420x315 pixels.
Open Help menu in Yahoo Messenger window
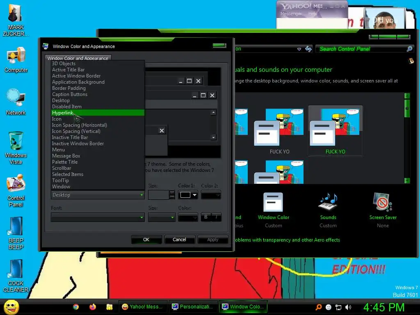(x=313, y=14)
